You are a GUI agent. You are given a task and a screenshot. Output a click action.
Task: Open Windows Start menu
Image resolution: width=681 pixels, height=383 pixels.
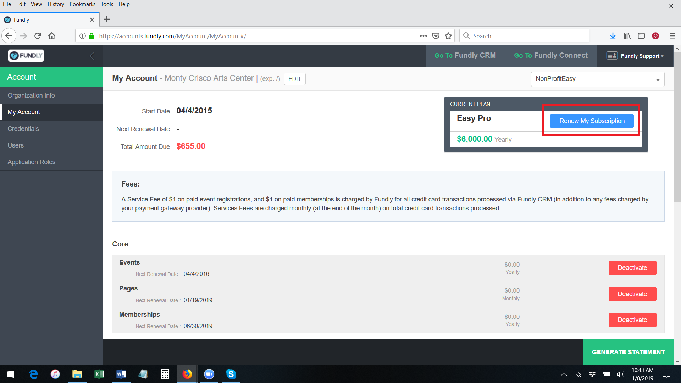click(11, 374)
